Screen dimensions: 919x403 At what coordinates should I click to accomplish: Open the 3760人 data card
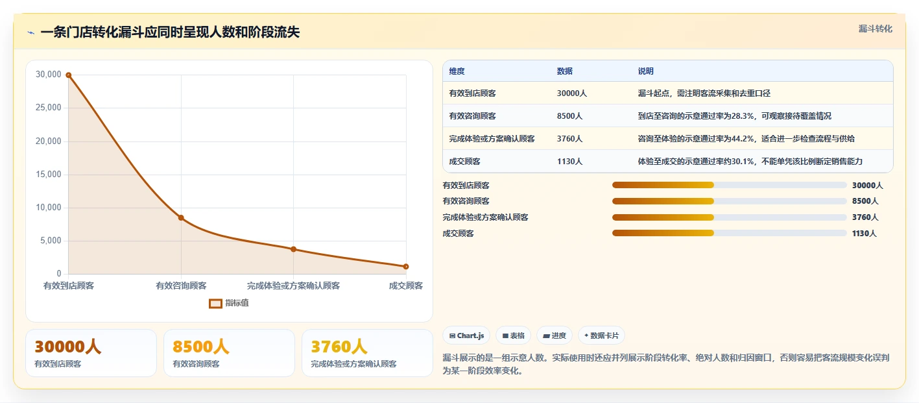(367, 353)
